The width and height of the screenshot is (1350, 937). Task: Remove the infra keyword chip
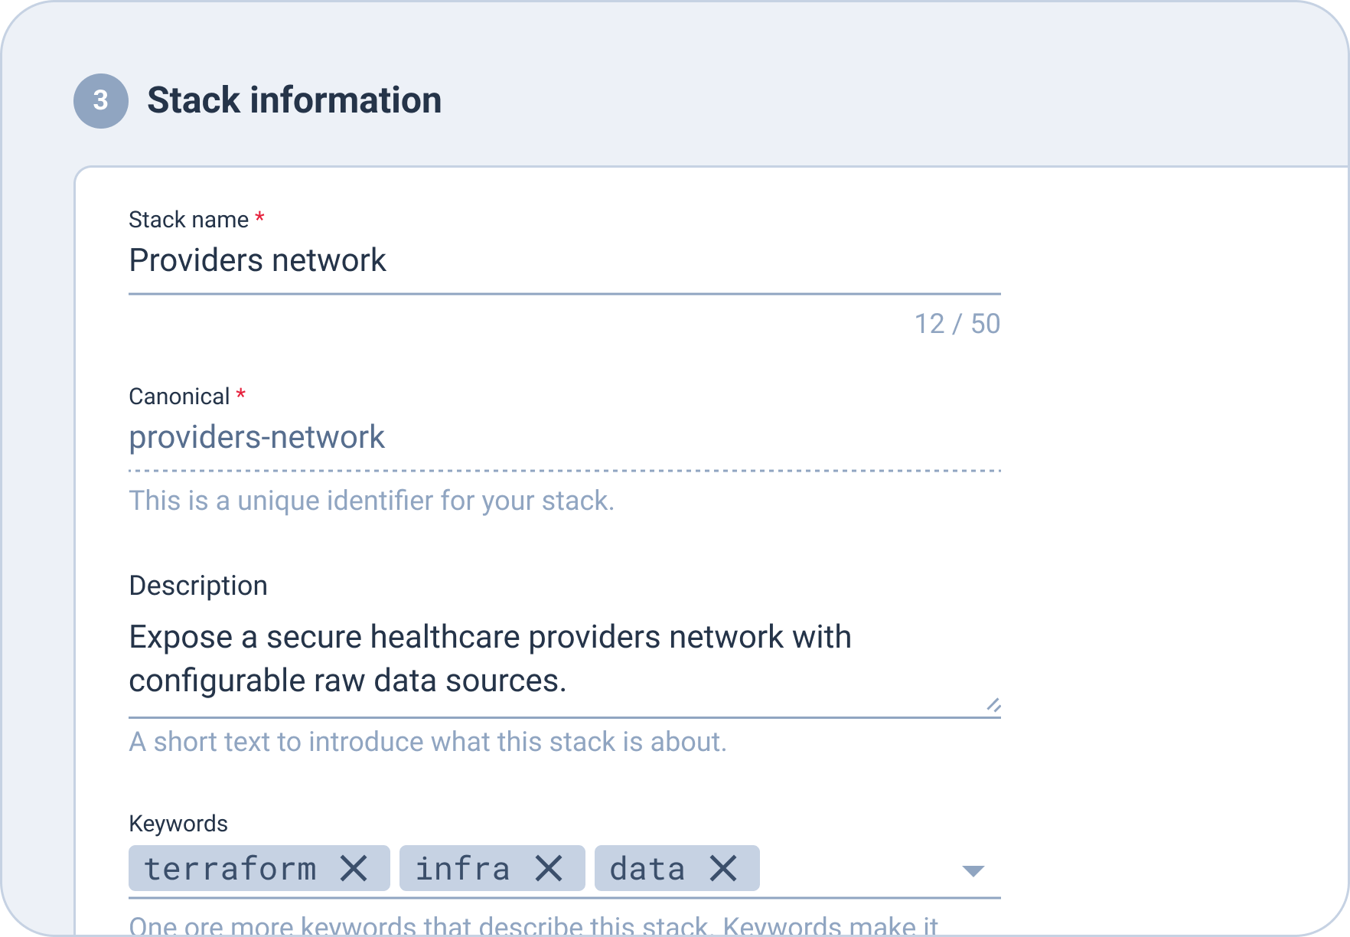coord(549,869)
